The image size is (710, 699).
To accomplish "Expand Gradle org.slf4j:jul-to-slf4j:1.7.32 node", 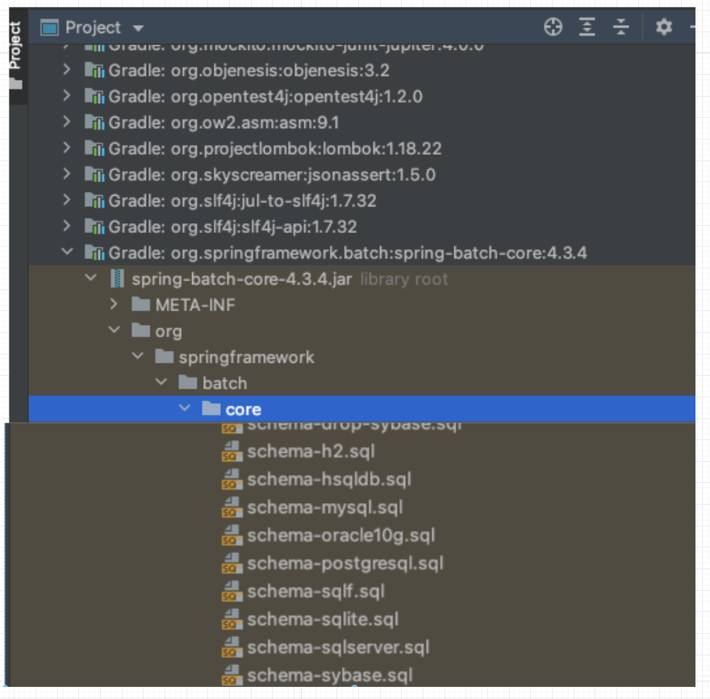I will 66,199.
